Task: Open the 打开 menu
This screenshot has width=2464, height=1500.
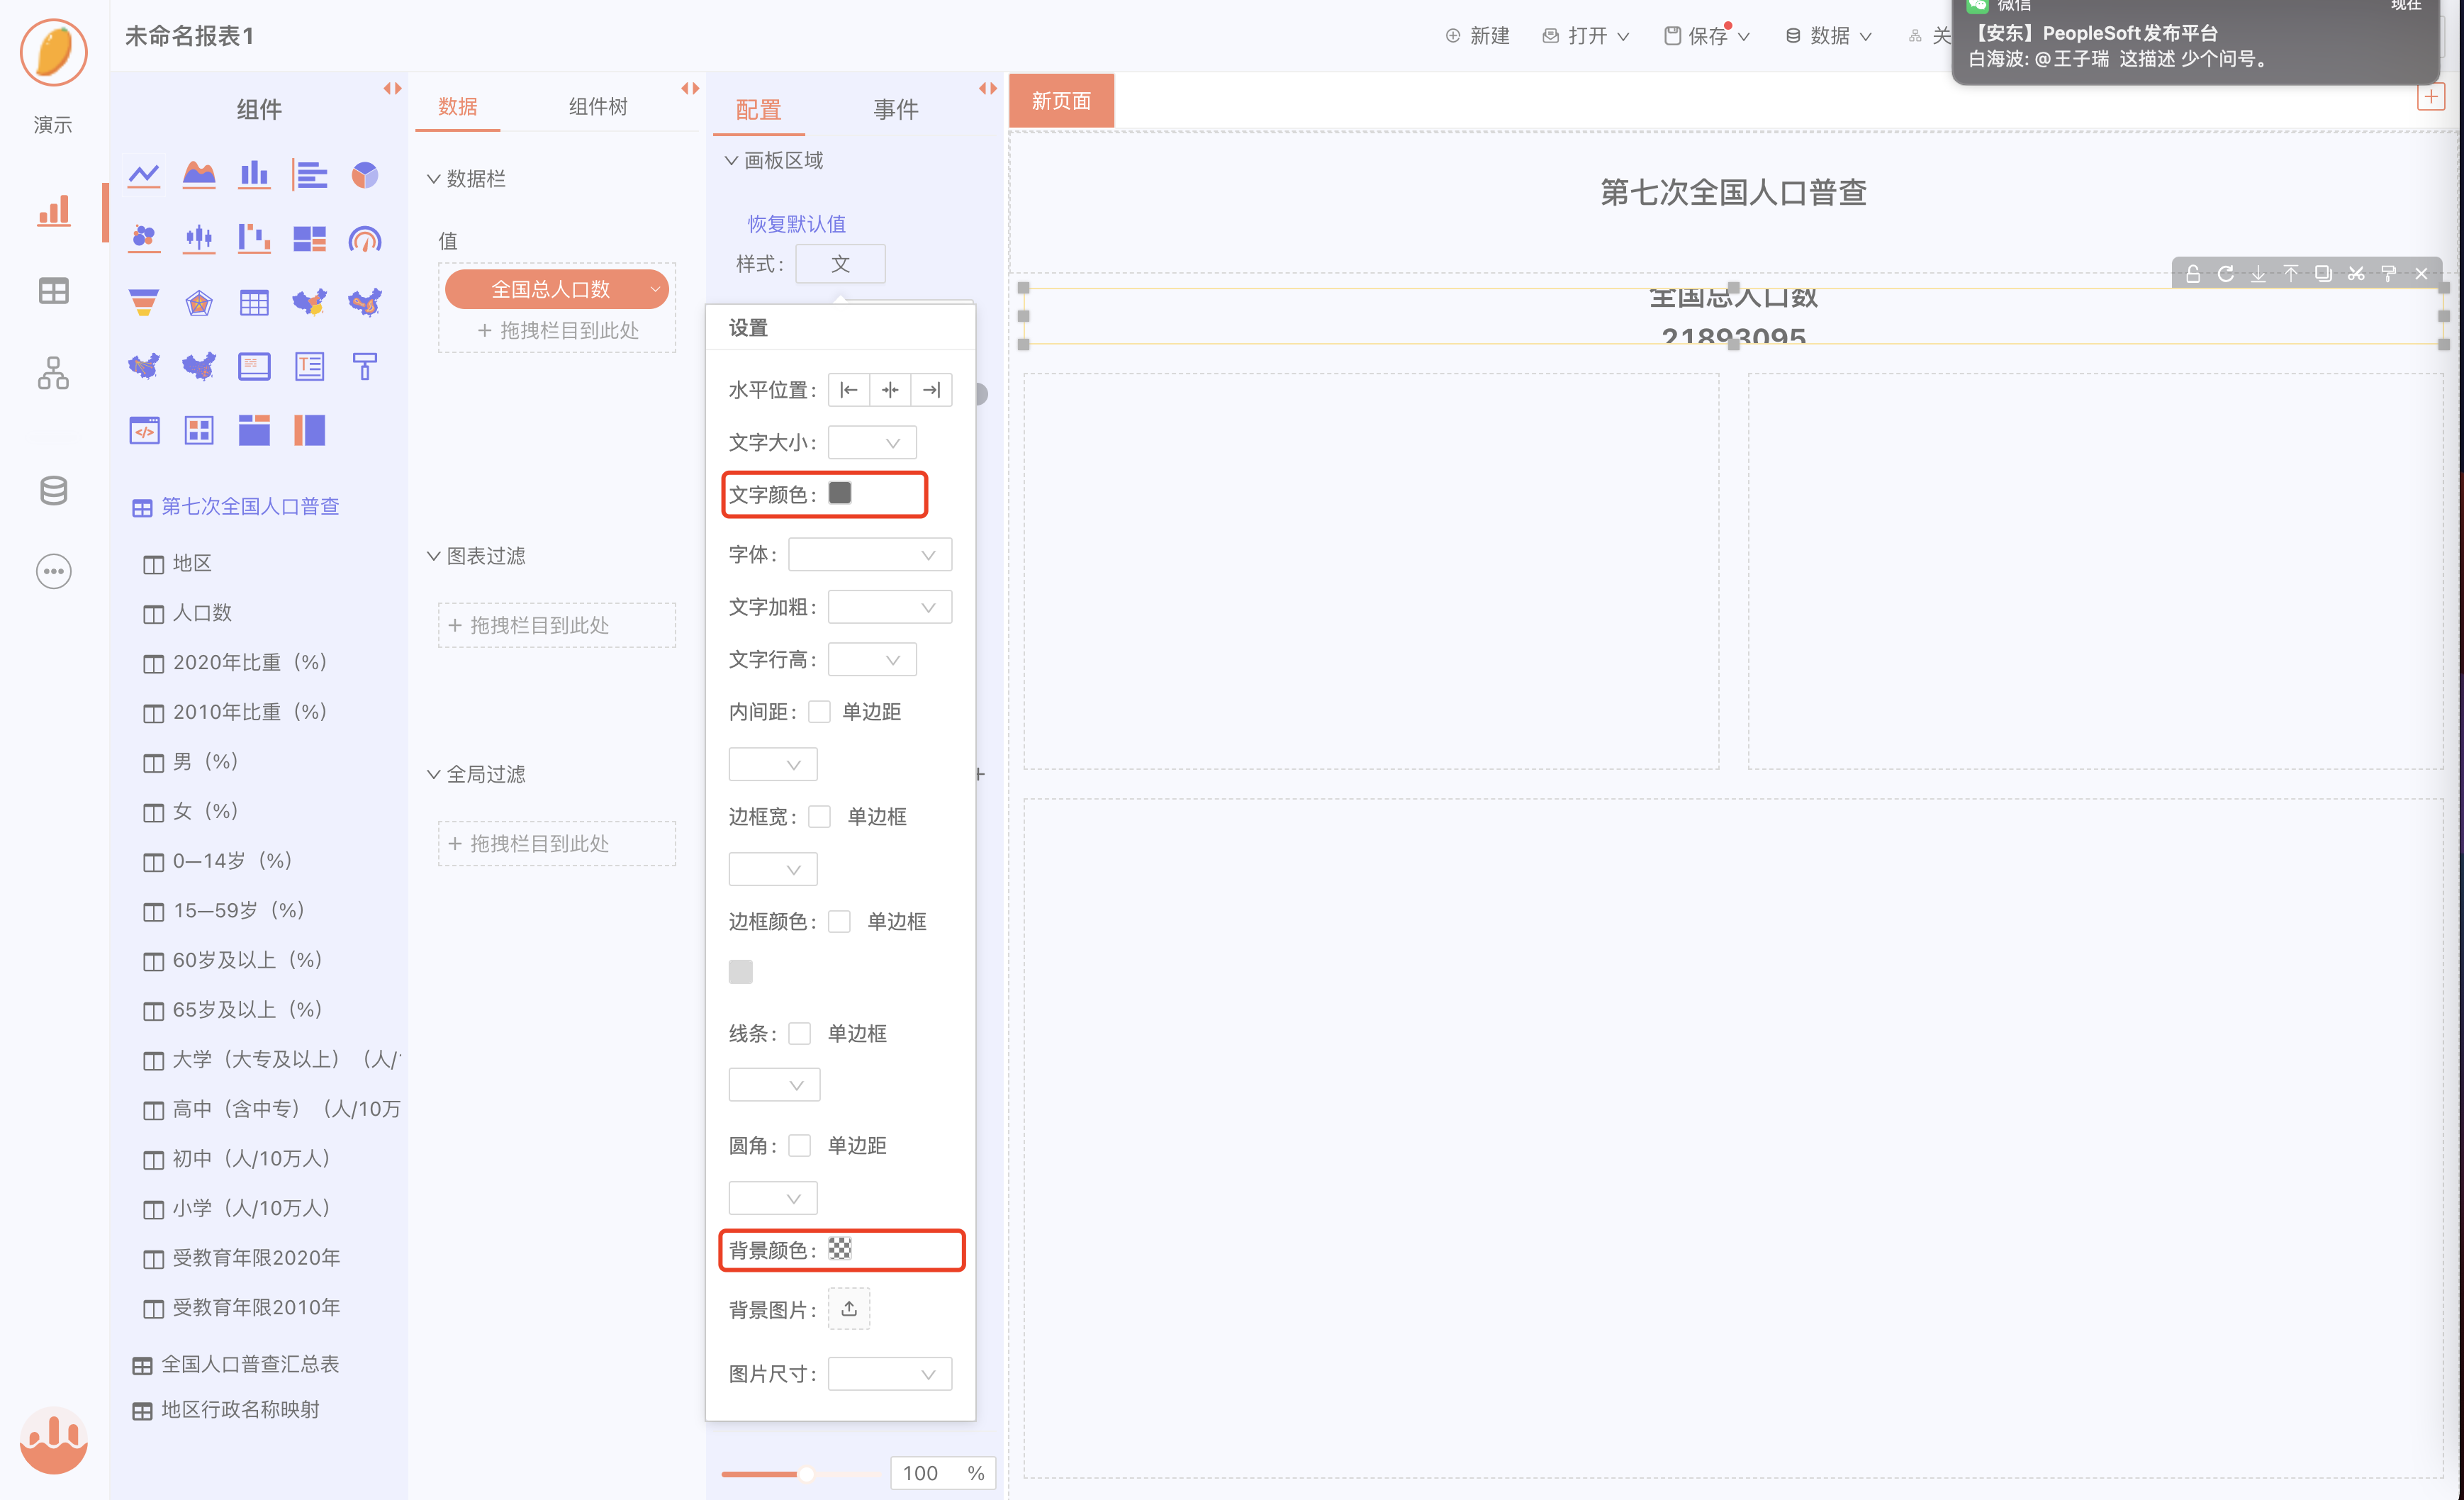Action: (1586, 36)
